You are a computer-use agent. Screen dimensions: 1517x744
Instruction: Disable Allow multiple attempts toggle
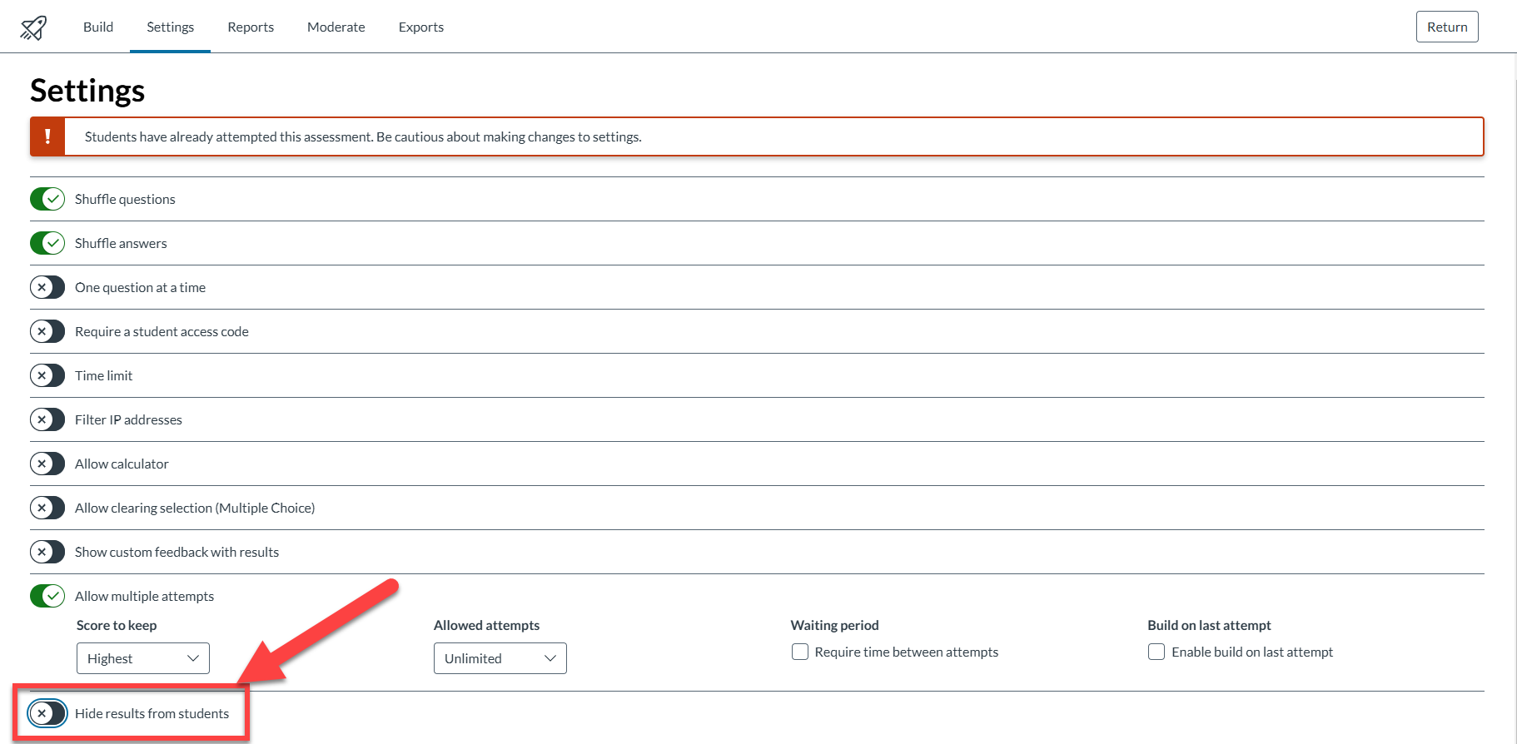[x=47, y=596]
